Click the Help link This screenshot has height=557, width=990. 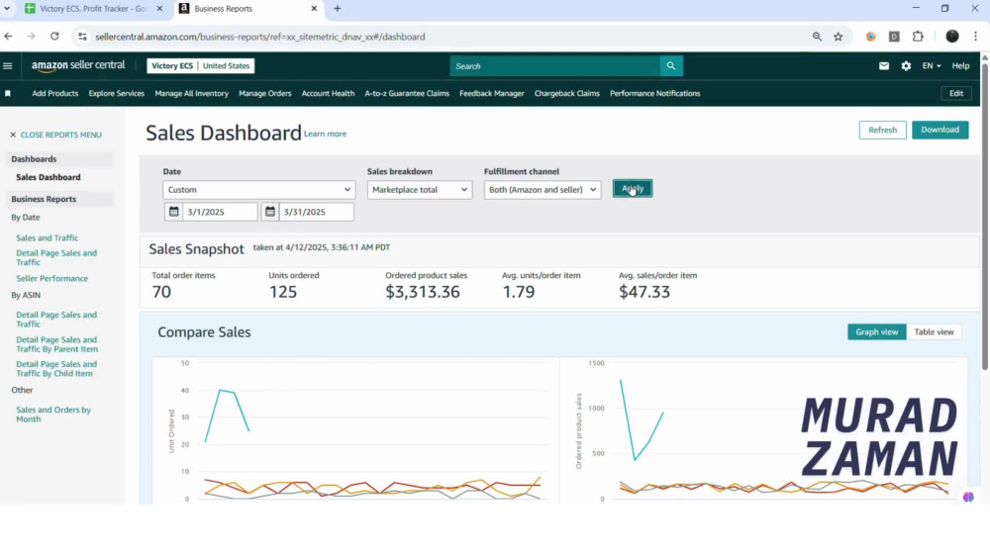960,65
